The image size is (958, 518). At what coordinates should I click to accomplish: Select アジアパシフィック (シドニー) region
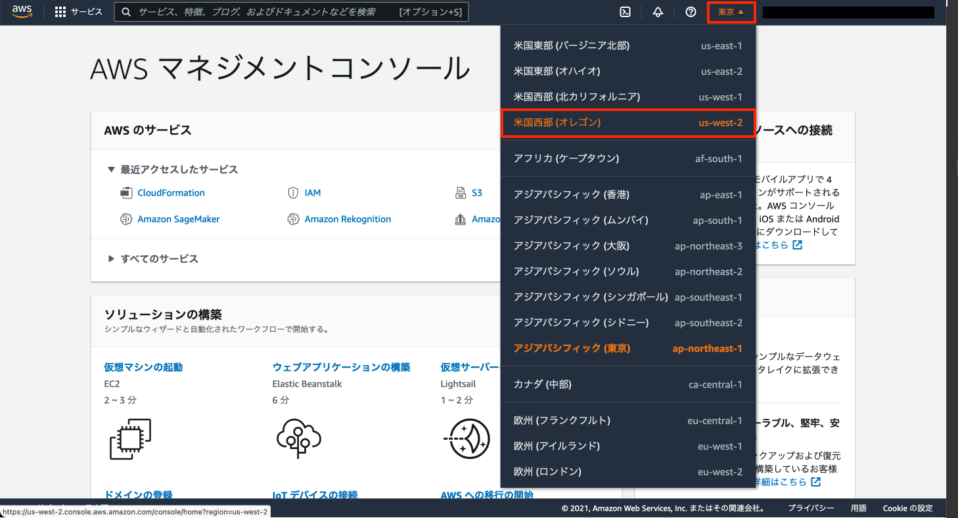pos(628,322)
